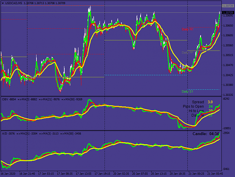Click the 21 Jan 00:25 time label

tap(196, 174)
